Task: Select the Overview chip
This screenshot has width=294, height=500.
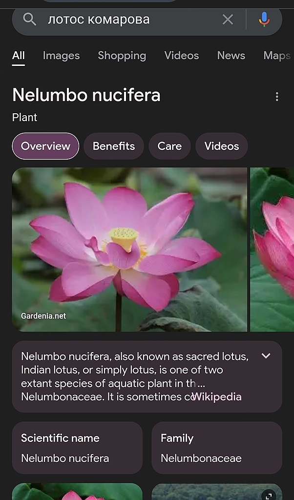Action: tap(45, 146)
